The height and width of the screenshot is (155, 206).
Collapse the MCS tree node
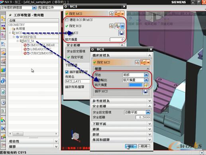[10, 33]
